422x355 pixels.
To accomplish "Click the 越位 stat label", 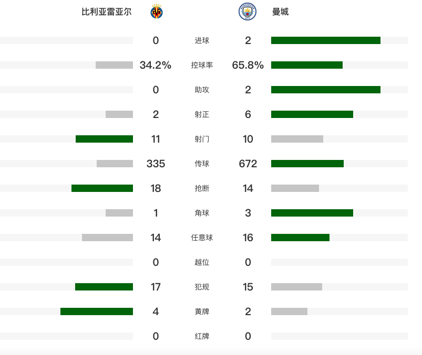I will pos(202,263).
